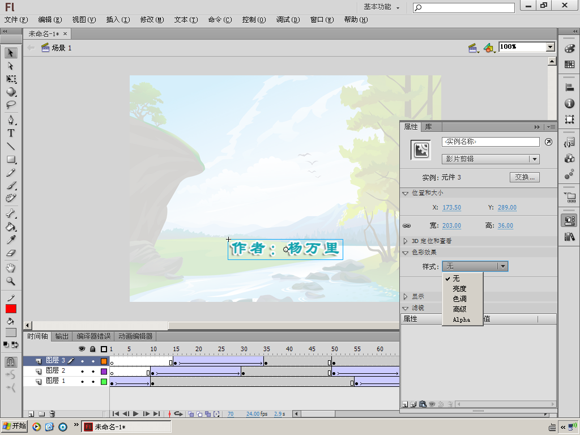Click the X value 173.50

click(x=451, y=207)
